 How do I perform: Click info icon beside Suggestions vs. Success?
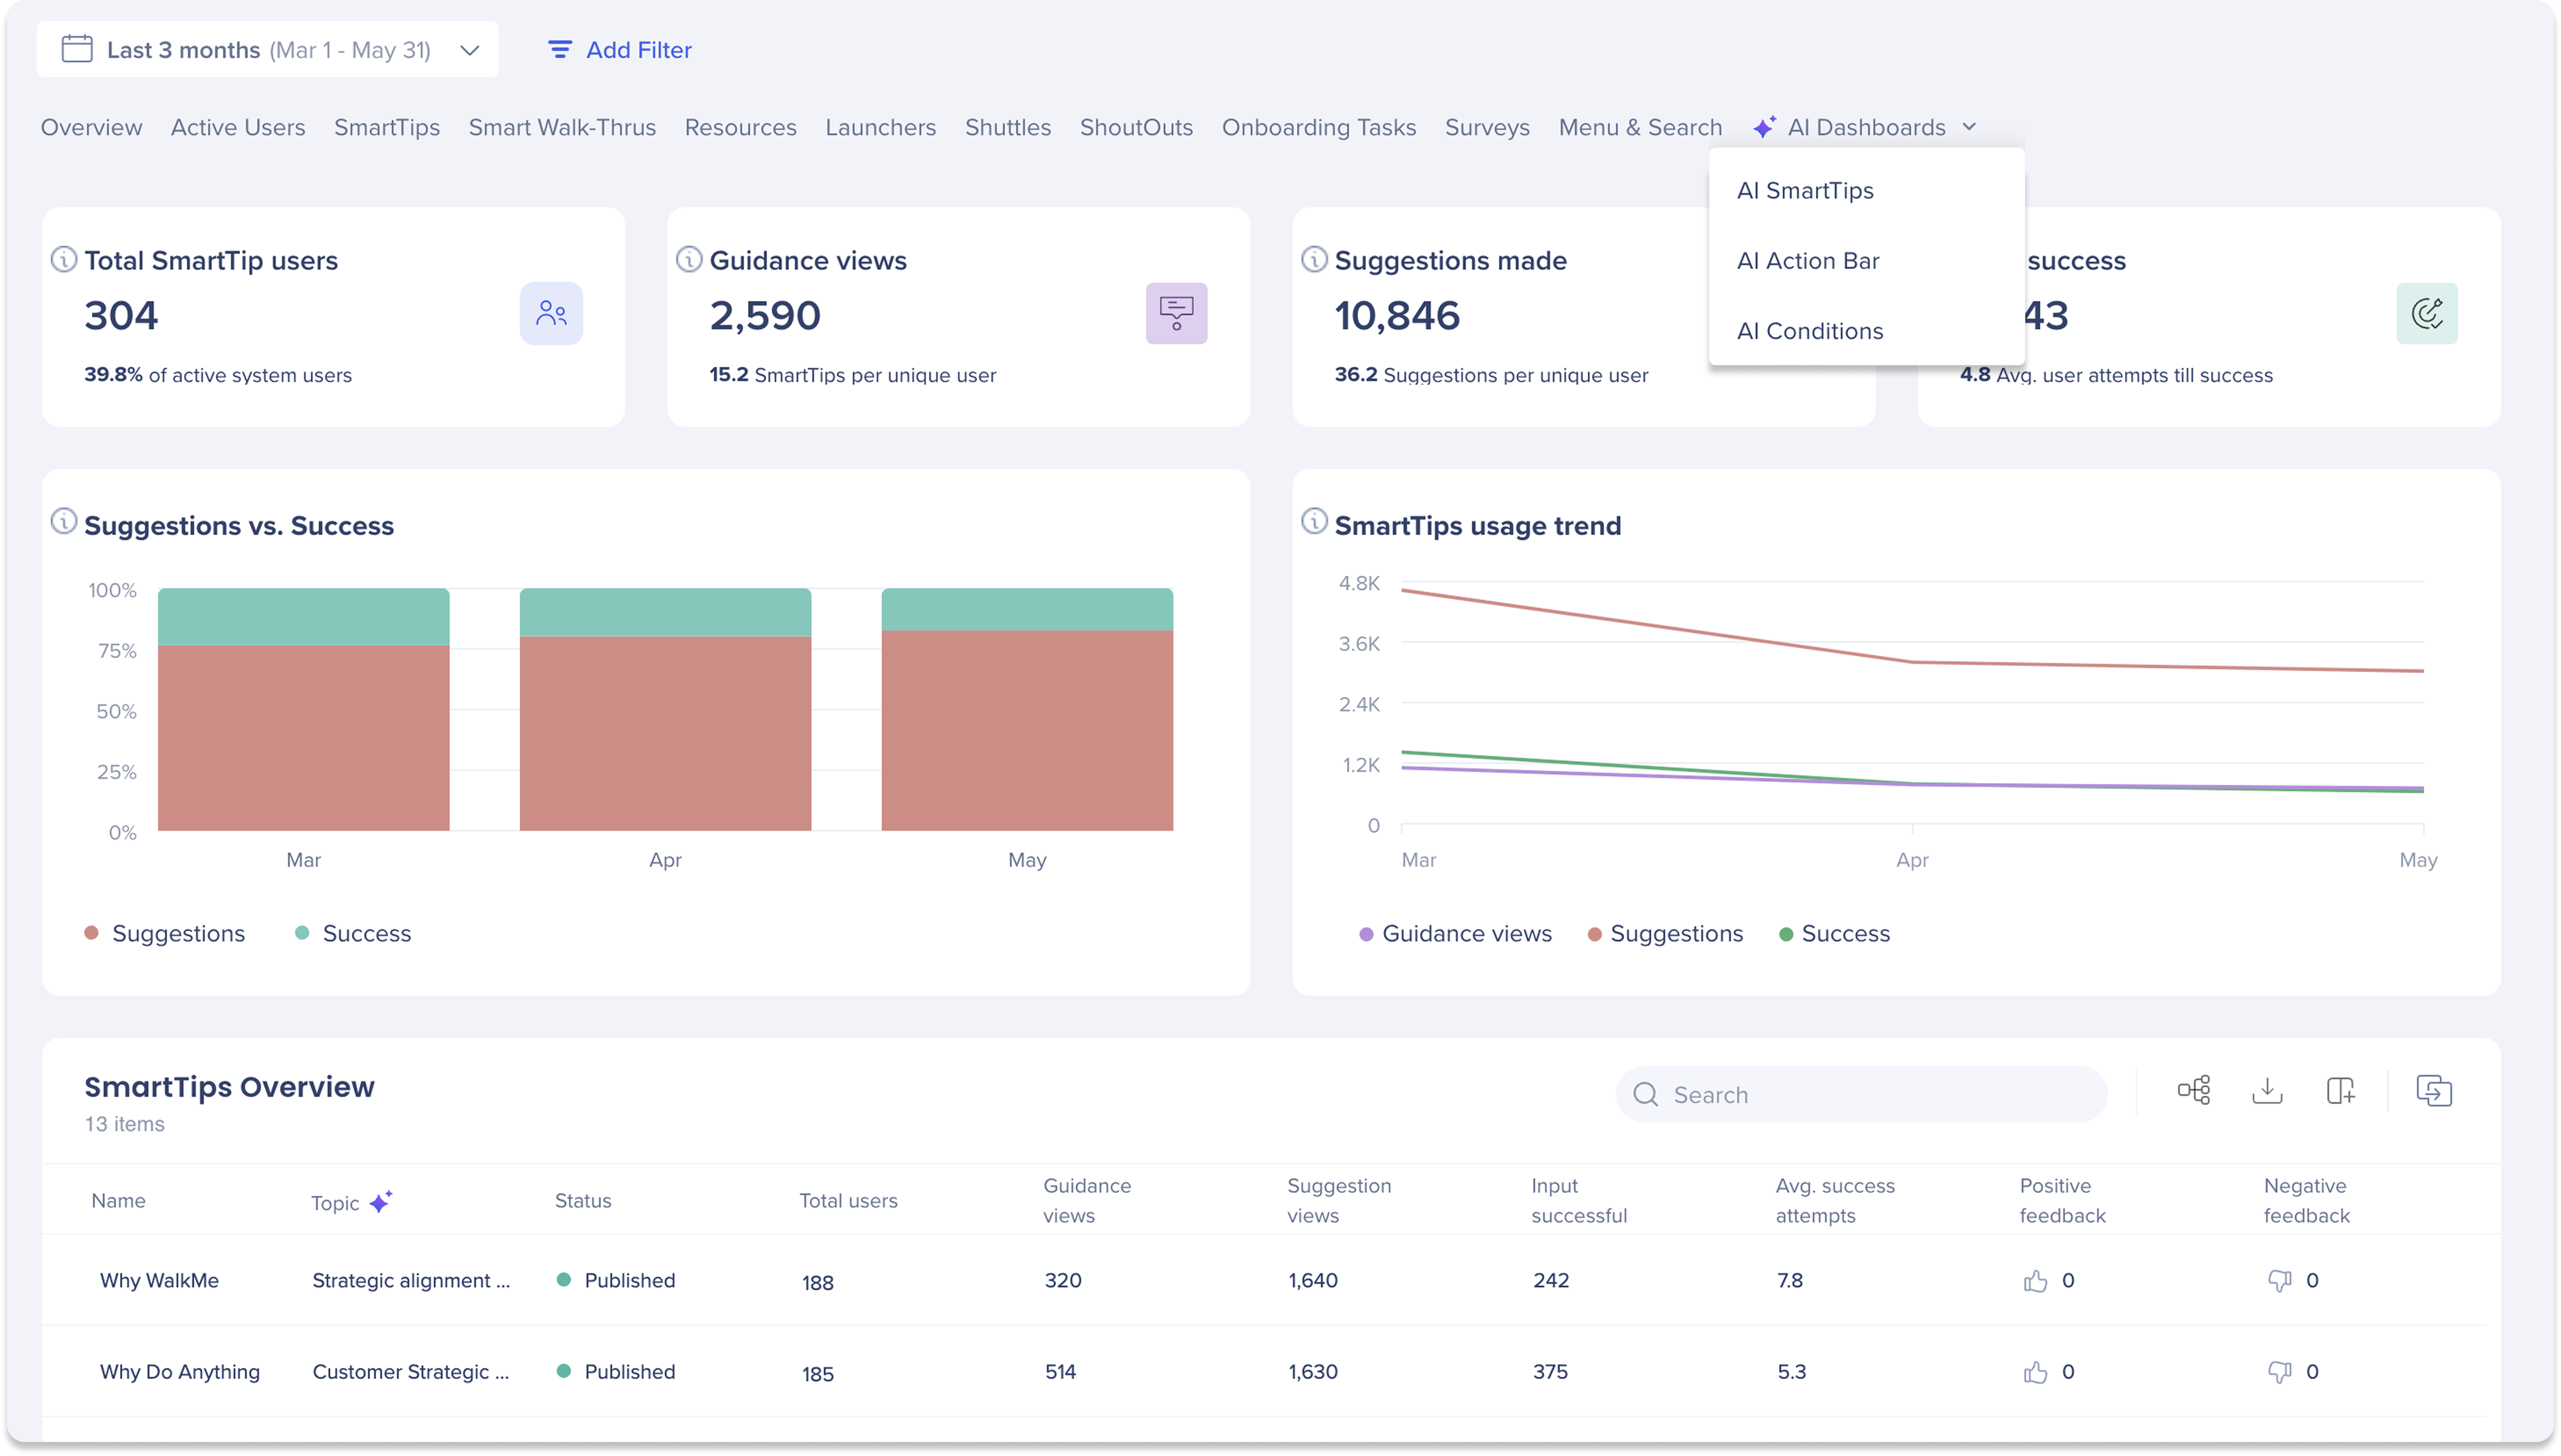coord(64,521)
